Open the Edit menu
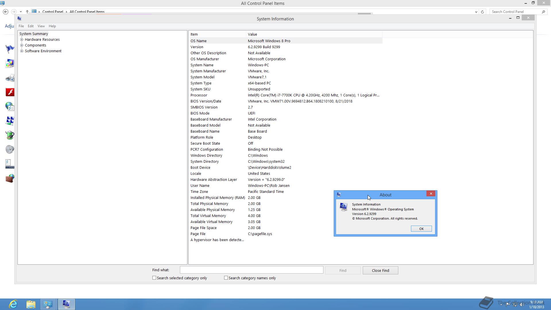 coord(31,26)
